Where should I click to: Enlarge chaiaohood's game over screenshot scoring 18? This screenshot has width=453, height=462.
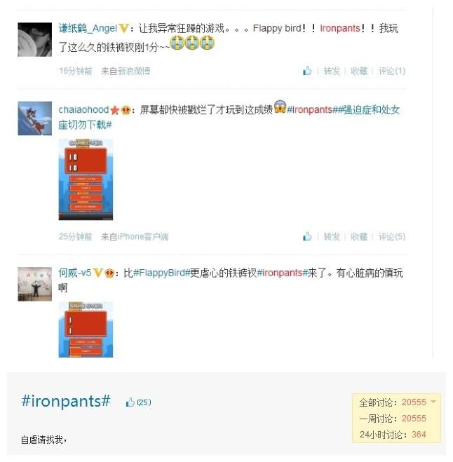click(x=86, y=179)
